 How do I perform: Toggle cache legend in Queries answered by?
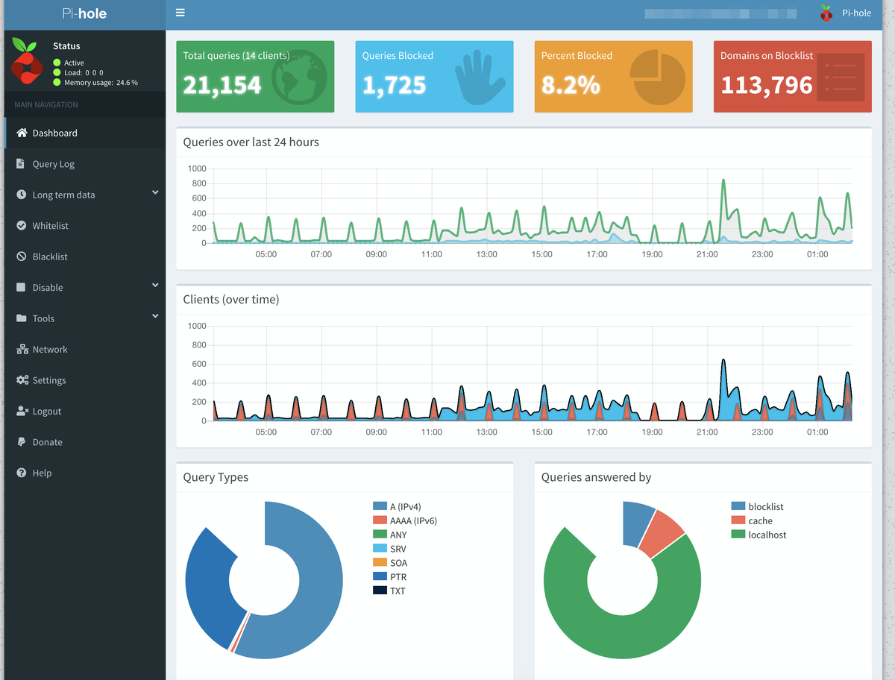pyautogui.click(x=752, y=520)
